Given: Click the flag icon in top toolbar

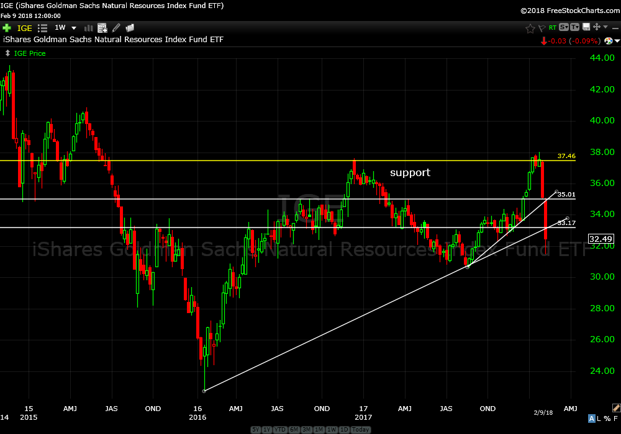Looking at the screenshot, I should click(540, 28).
